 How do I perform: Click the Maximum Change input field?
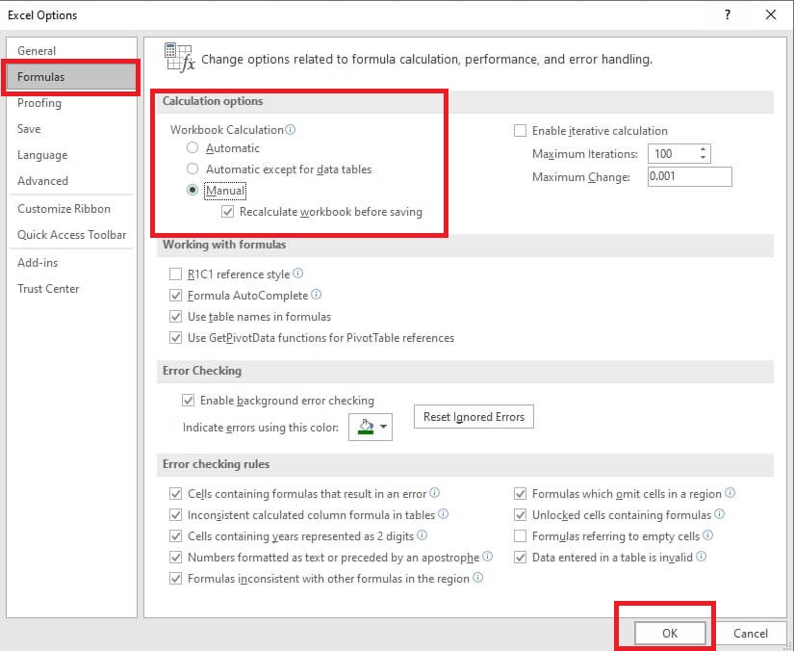pos(690,176)
